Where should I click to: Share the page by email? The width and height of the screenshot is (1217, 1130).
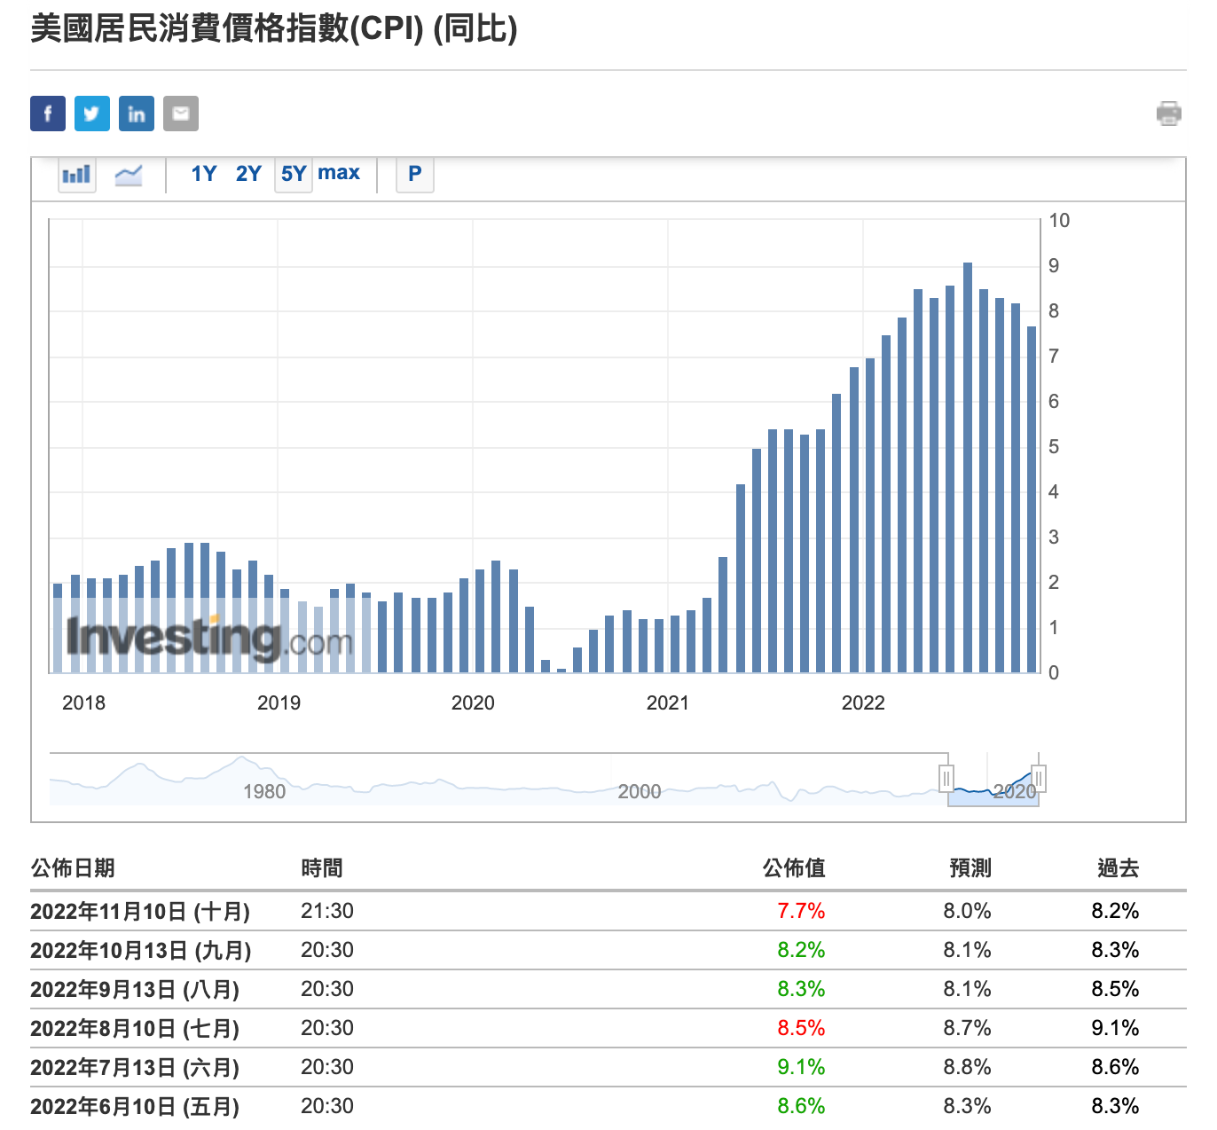[181, 114]
